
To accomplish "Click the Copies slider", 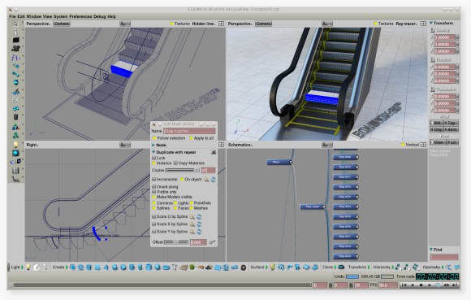I will pyautogui.click(x=183, y=171).
